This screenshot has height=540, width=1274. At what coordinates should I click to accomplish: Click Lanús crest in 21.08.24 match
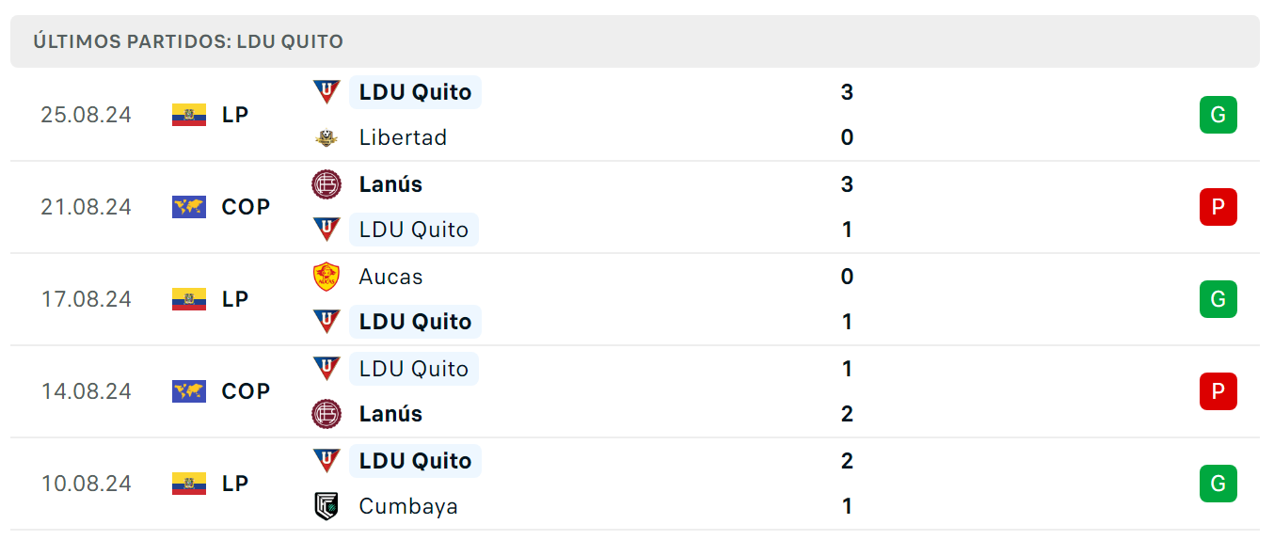coord(326,184)
